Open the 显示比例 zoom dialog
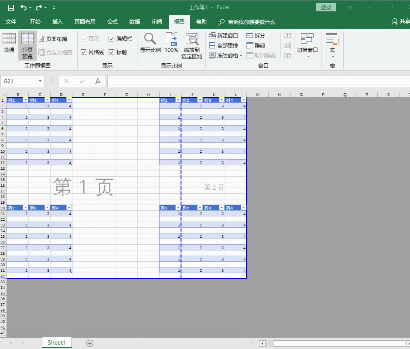This screenshot has height=349, width=410. 150,44
